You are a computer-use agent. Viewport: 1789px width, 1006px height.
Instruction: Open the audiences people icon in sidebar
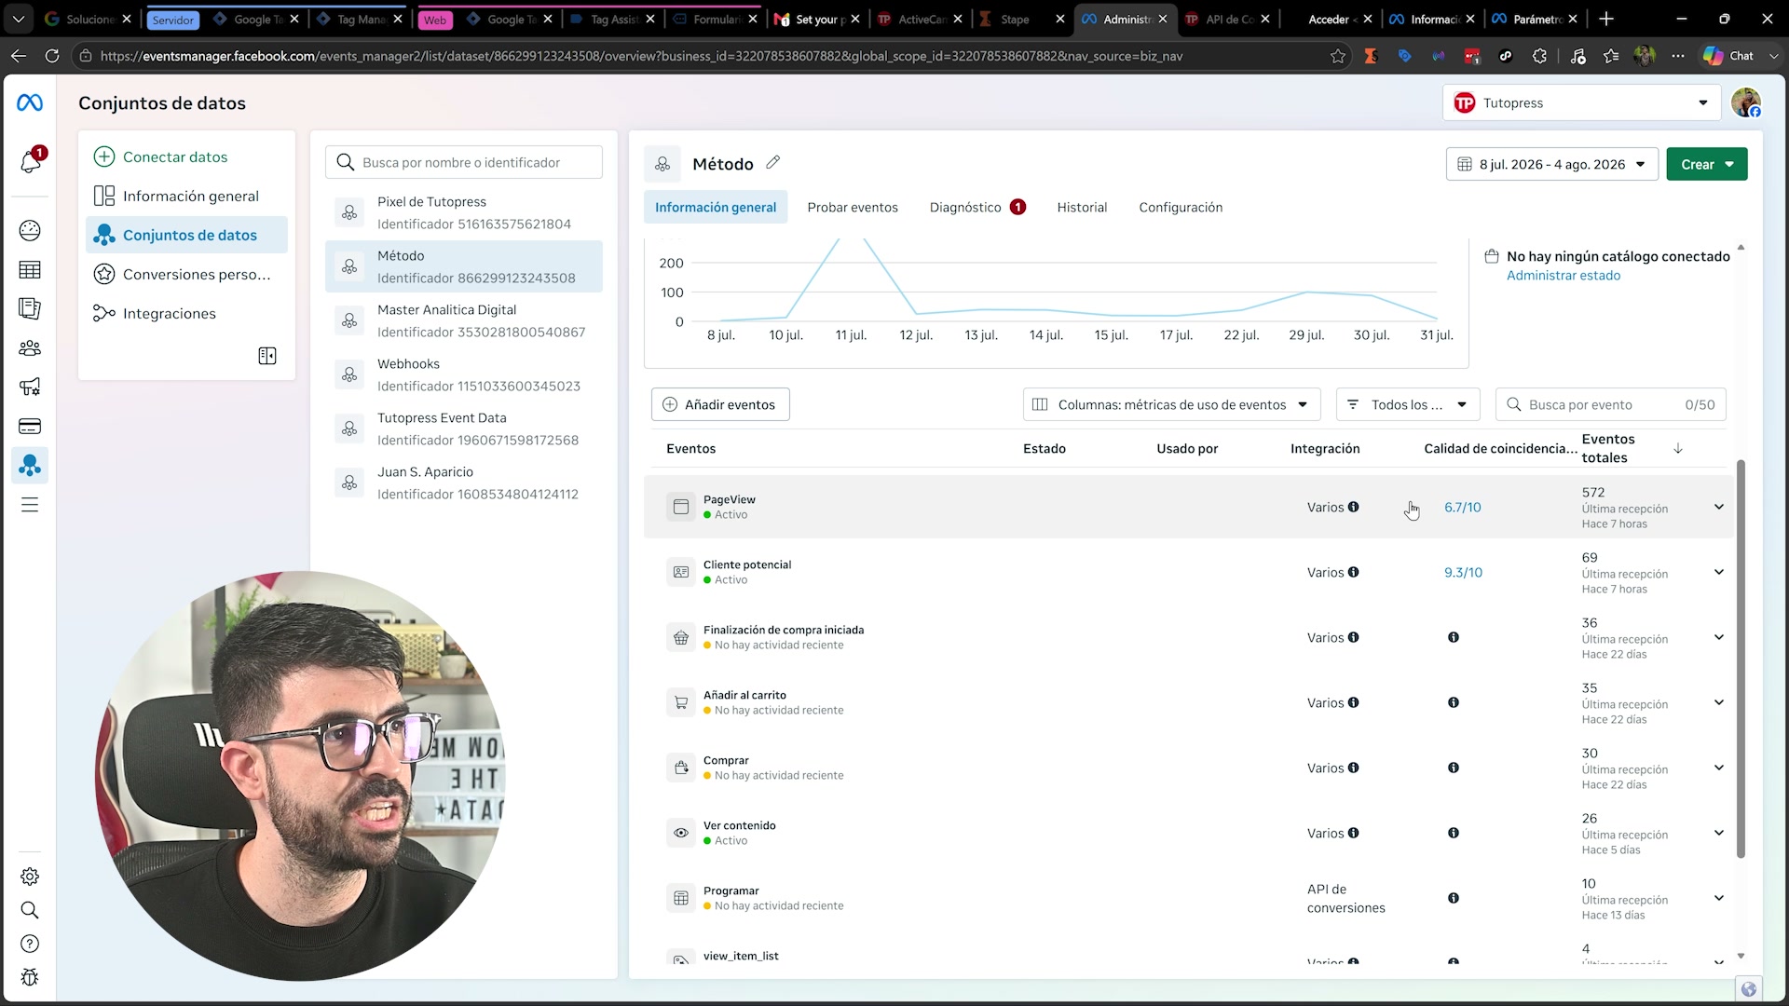[30, 347]
